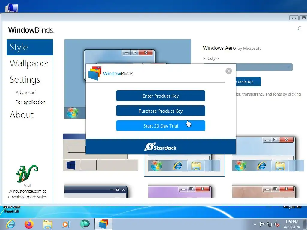Open the Wallpaper section
This screenshot has height=230, width=307.
point(29,63)
